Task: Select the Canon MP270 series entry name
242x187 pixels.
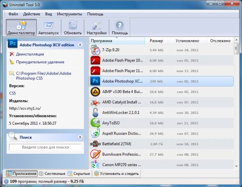Action: click(x=122, y=165)
